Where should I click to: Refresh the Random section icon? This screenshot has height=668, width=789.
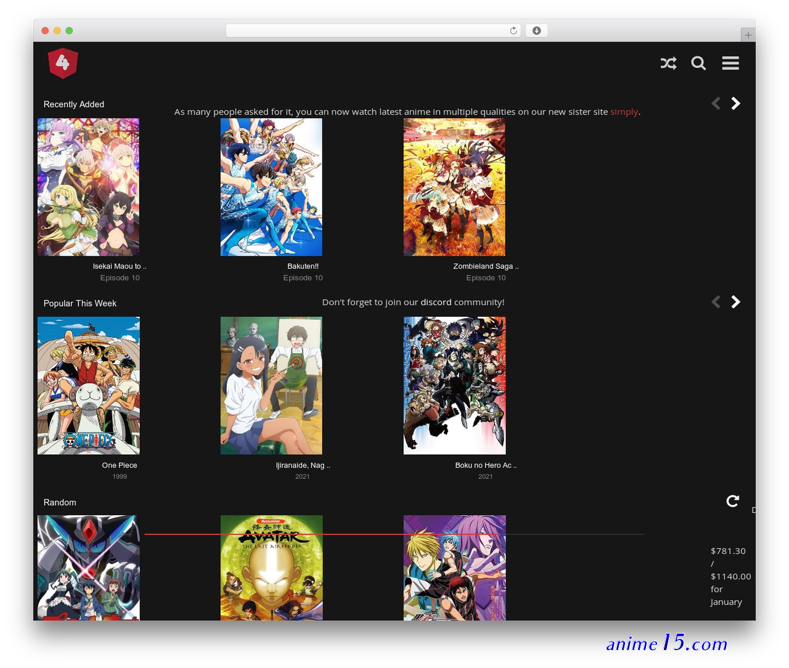tap(732, 501)
